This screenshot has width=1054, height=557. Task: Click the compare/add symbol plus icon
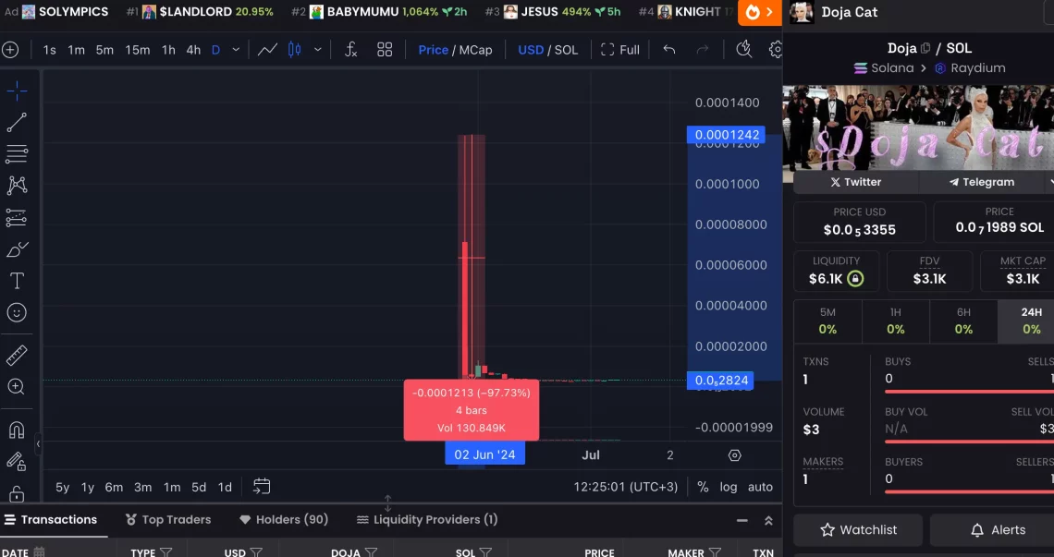10,50
